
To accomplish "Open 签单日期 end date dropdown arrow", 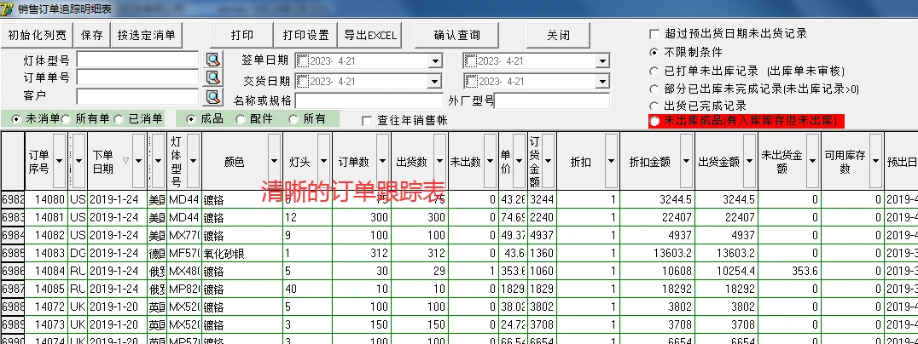I will point(602,60).
